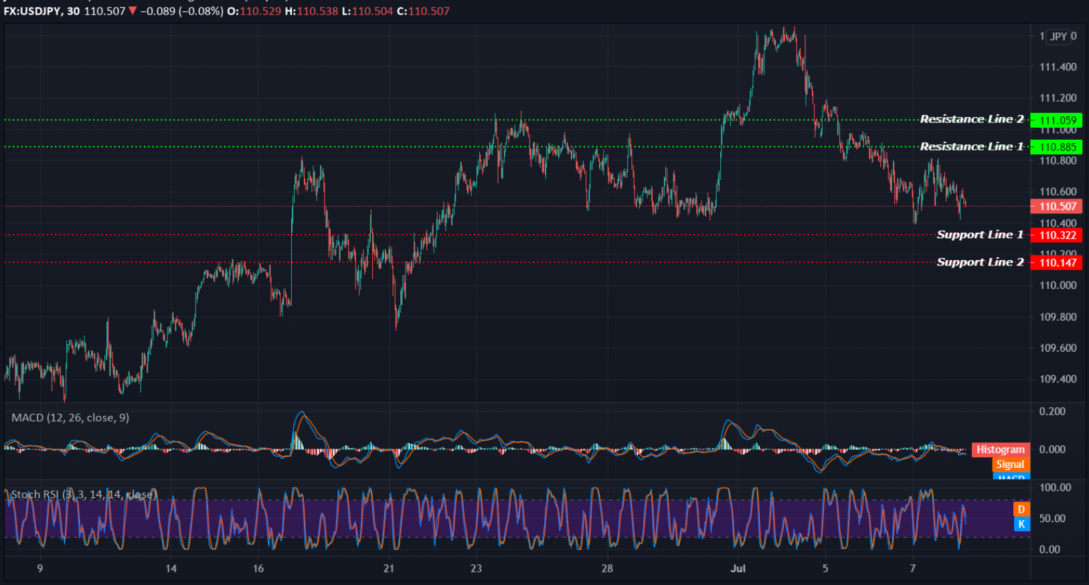
Task: Click the −0.089 (−0.08%) change value
Action: (181, 11)
